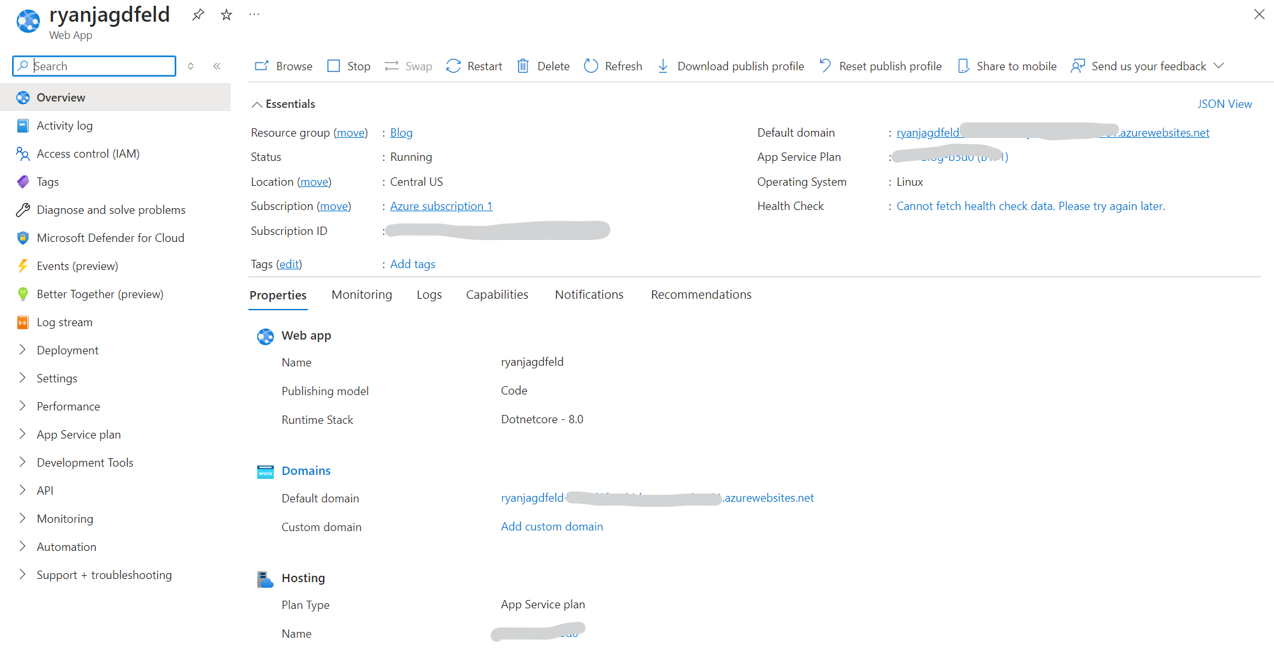This screenshot has width=1274, height=653.
Task: Click the Swap toolbar button
Action: 409,66
